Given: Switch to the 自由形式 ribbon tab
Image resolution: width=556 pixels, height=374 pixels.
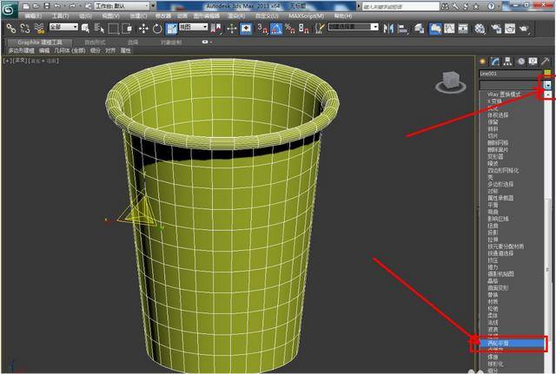Looking at the screenshot, I should tap(95, 43).
